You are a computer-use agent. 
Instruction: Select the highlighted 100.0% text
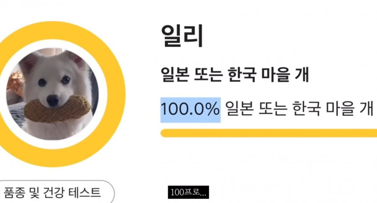(x=191, y=110)
